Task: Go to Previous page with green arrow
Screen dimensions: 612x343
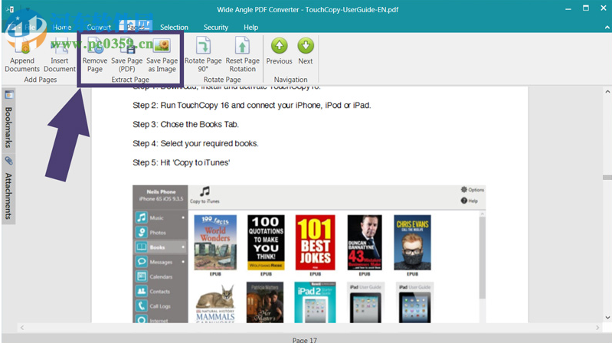Action: [279, 46]
